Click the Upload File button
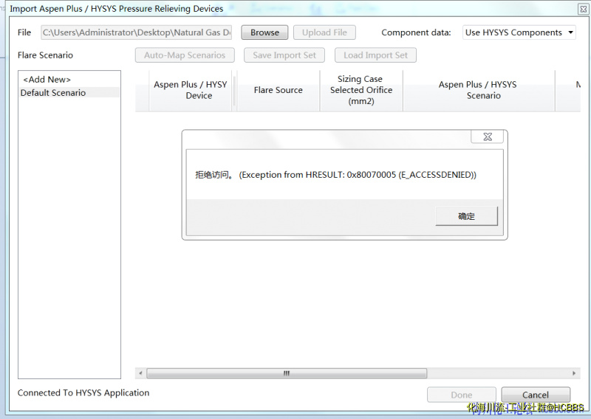Image resolution: width=591 pixels, height=419 pixels. (x=324, y=32)
